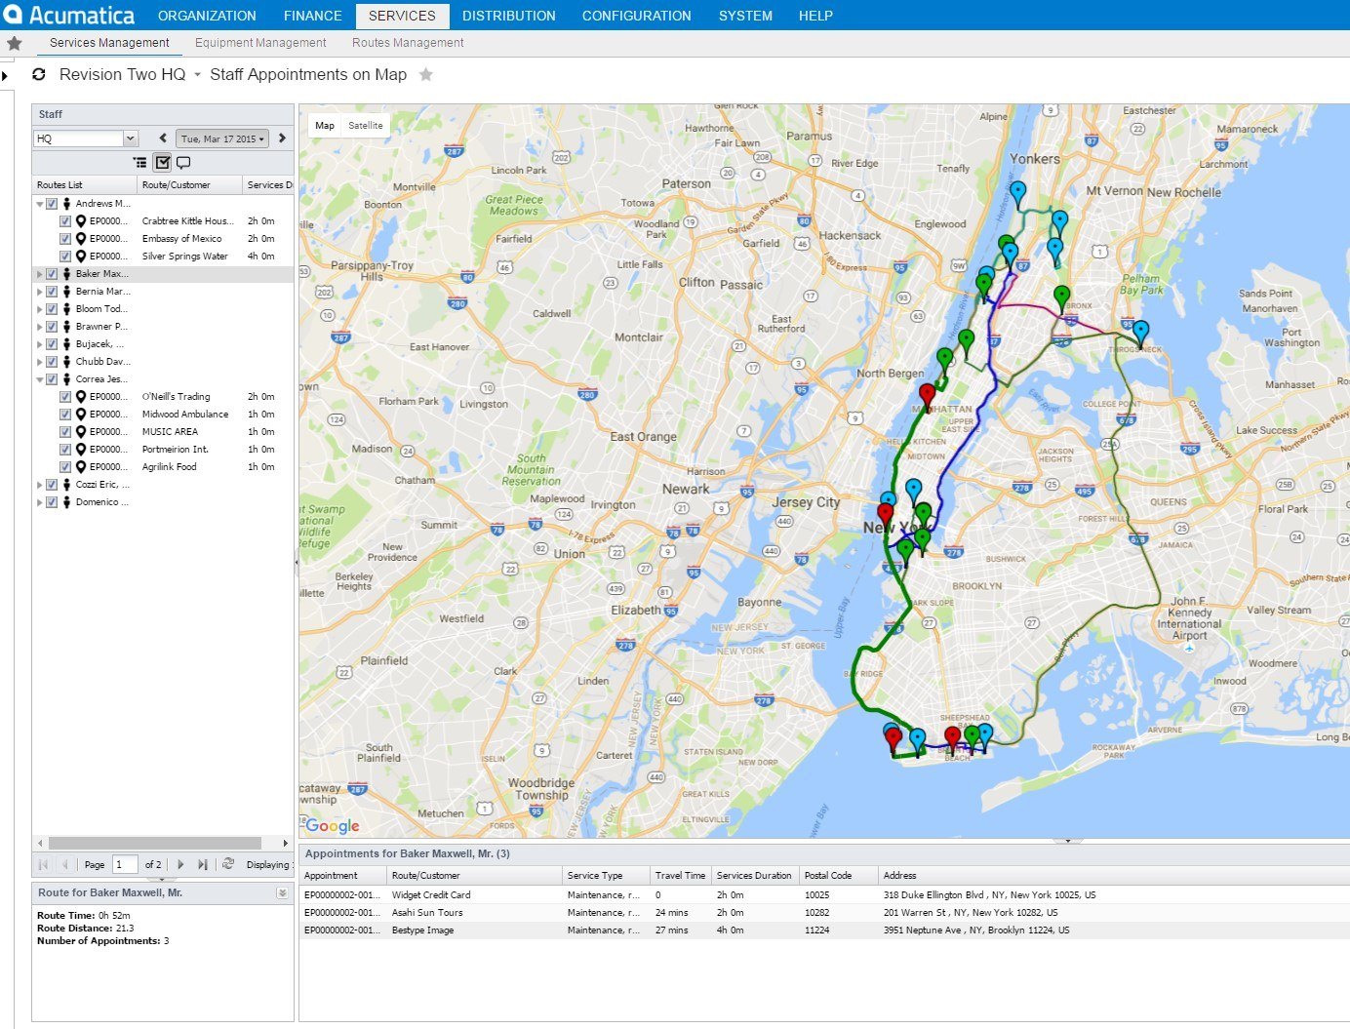The height and width of the screenshot is (1029, 1350).
Task: Click the Andrews staff person icon
Action: [67, 204]
